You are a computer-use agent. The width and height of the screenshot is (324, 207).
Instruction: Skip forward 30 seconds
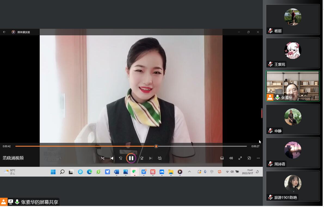click(x=142, y=158)
